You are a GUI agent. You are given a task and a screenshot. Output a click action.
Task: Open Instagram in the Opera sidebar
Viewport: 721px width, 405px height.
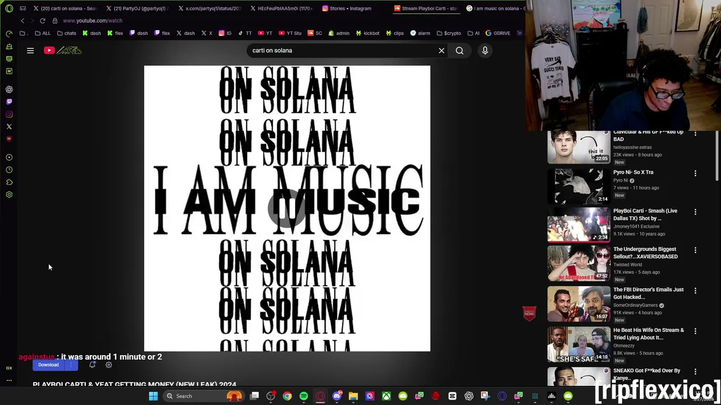click(9, 114)
